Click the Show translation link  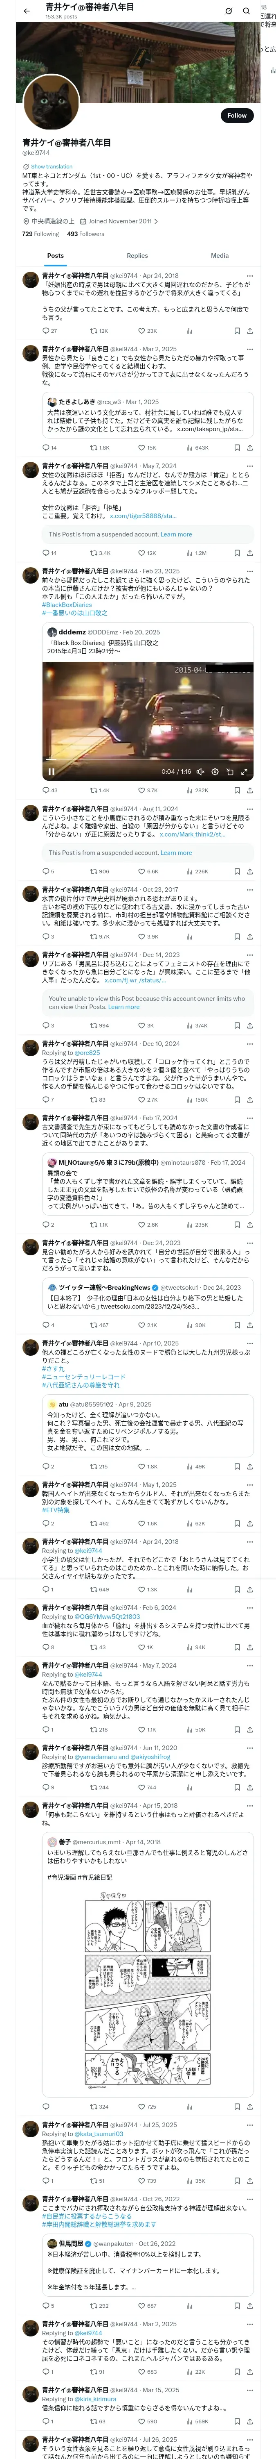pos(52,166)
